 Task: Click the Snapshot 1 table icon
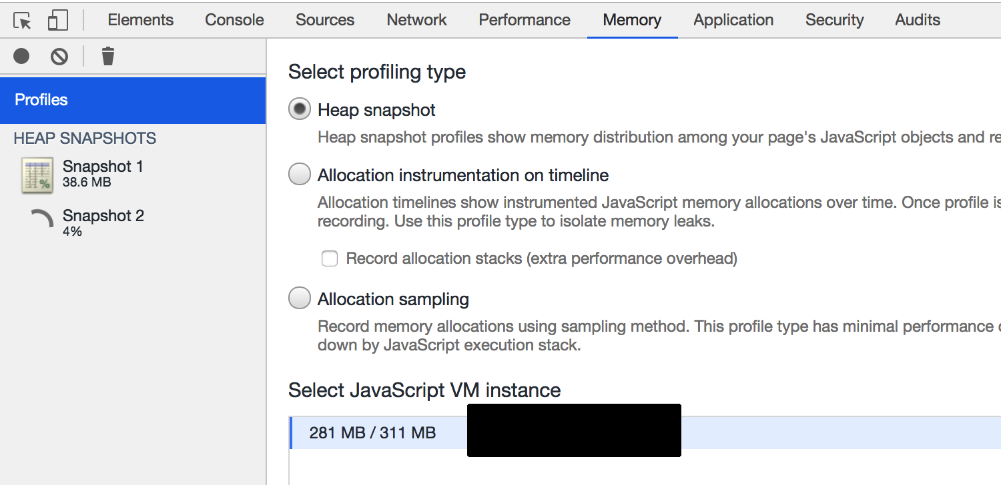point(37,176)
